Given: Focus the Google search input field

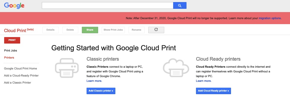Looking at the screenshot, I should click(107, 6).
